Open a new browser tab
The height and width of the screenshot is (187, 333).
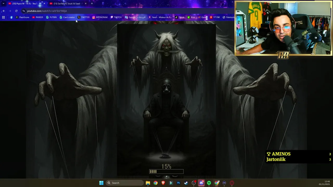point(92,4)
